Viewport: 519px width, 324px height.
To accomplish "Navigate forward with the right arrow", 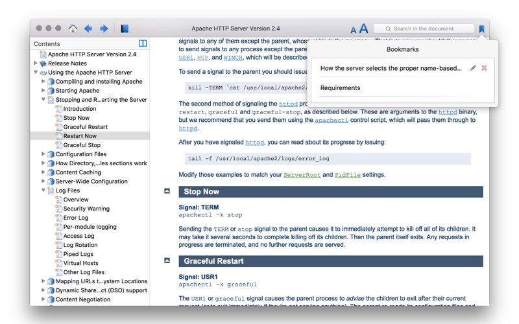I will click(x=104, y=29).
